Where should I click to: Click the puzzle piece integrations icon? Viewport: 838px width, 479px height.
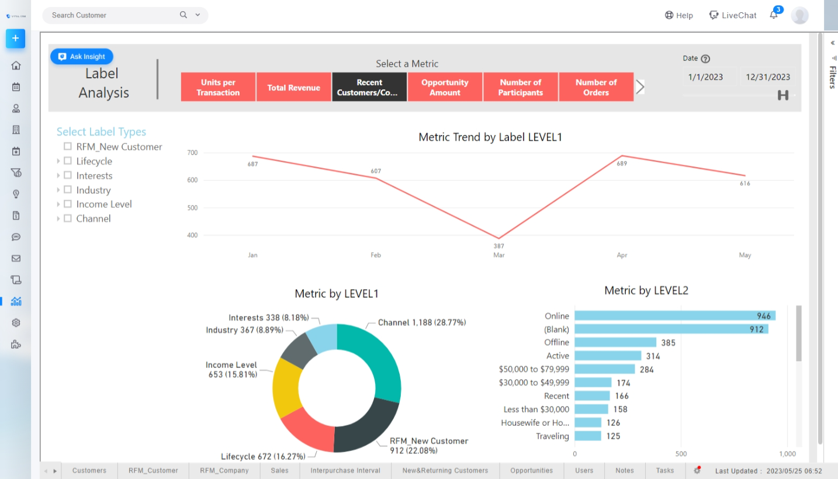click(16, 344)
